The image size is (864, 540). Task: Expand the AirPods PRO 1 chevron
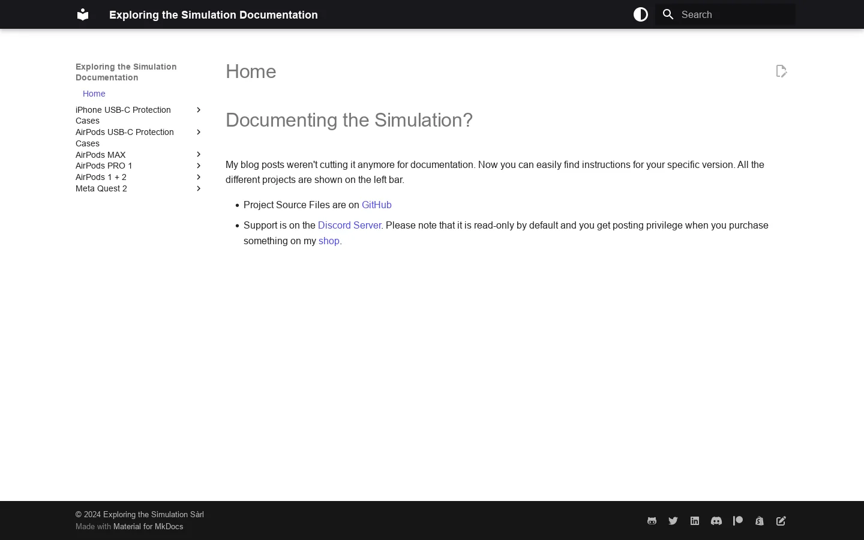(199, 166)
